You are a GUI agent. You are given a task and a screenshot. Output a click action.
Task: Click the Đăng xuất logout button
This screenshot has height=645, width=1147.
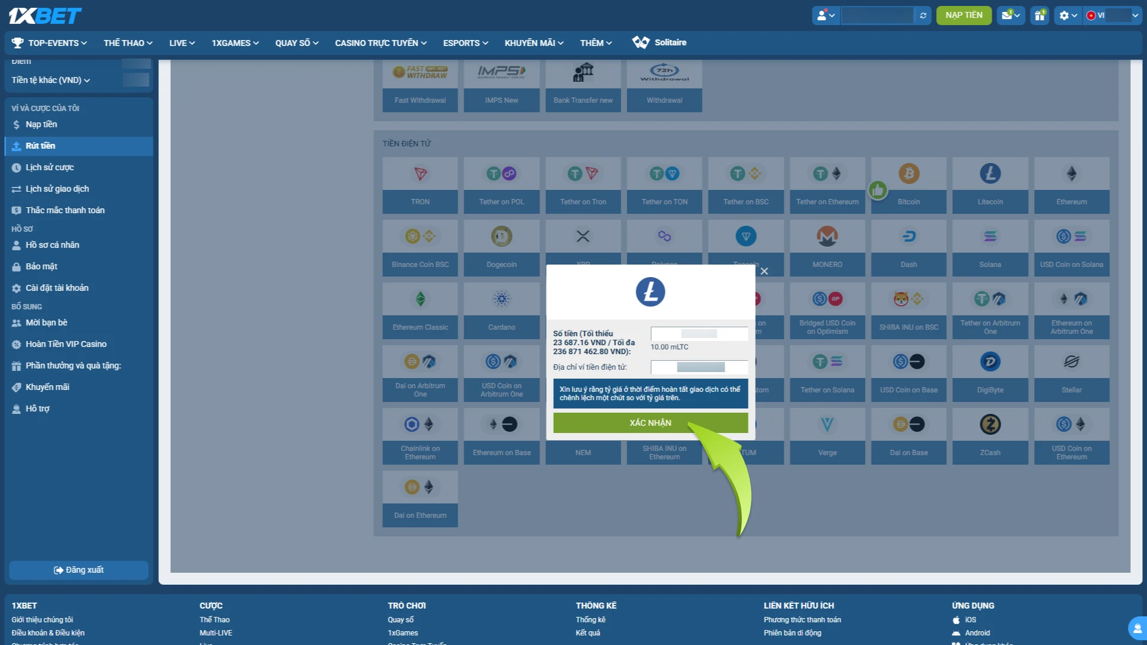(x=78, y=570)
